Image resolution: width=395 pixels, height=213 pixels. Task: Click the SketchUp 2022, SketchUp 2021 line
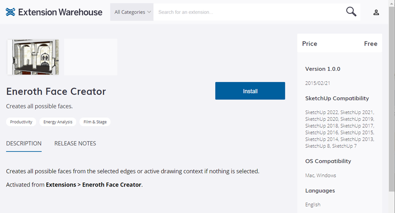(x=340, y=112)
